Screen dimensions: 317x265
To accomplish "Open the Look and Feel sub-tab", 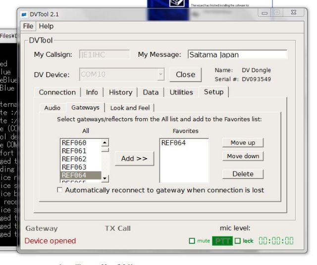I will (x=130, y=108).
